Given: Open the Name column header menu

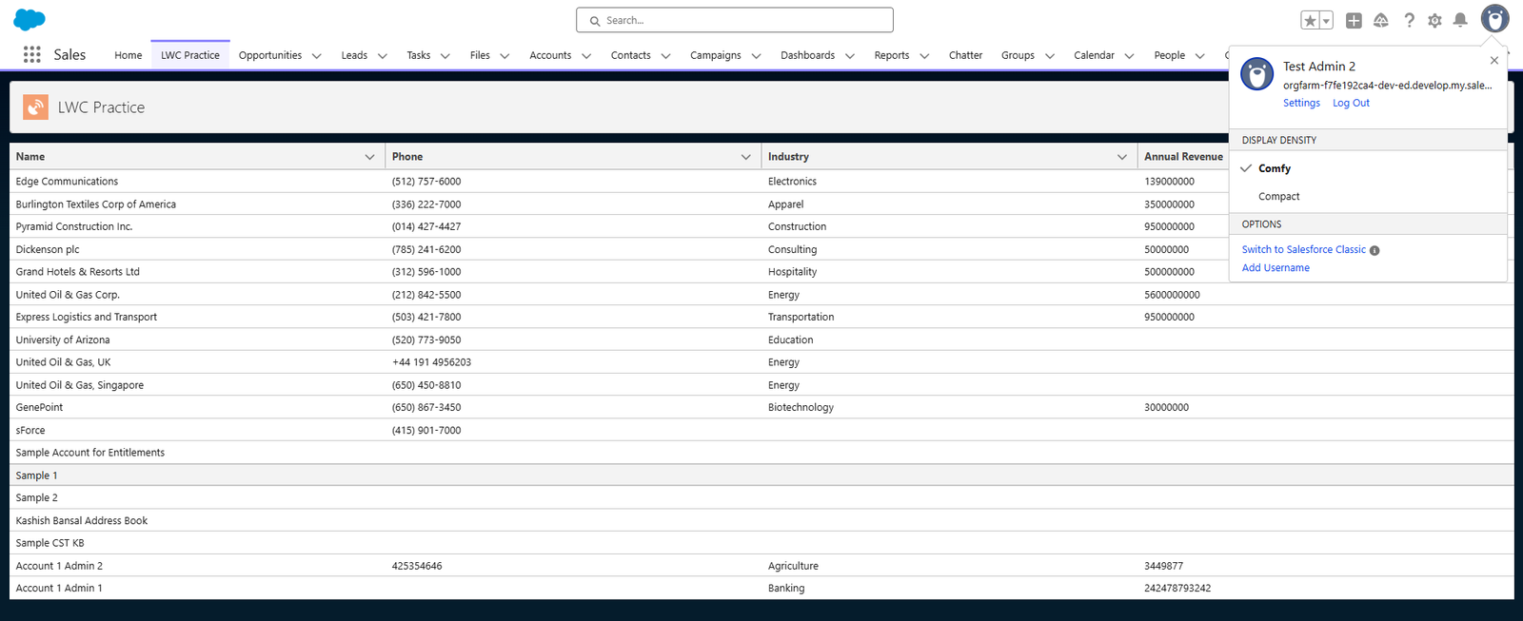Looking at the screenshot, I should 369,157.
